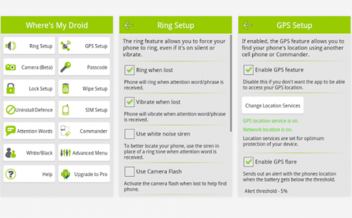The width and height of the screenshot is (352, 218).
Task: Tap Upgrade to Pro button
Action: tap(84, 174)
